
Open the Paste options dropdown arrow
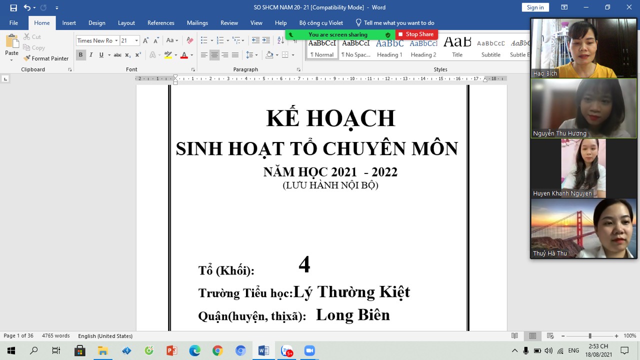click(11, 60)
